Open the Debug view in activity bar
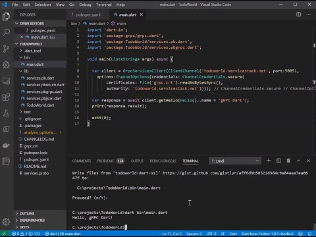 tap(6, 65)
